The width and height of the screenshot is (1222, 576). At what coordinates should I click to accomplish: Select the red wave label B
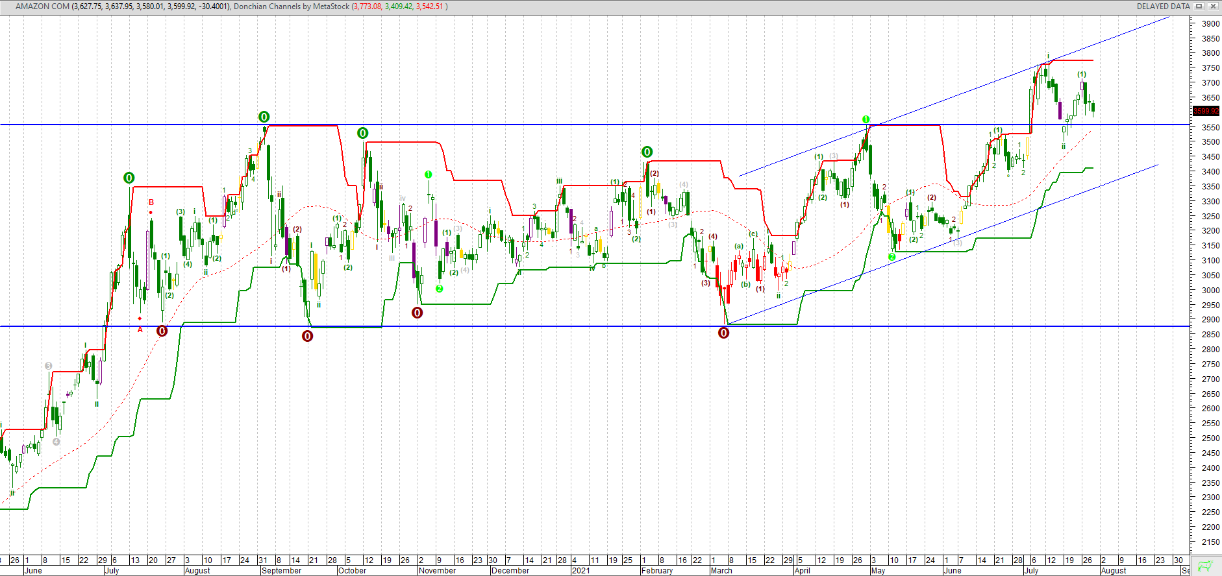[151, 202]
